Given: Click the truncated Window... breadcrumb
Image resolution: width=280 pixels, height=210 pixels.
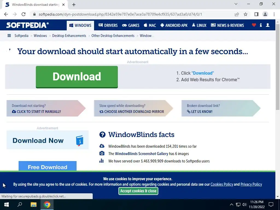Looking at the screenshot, I should pyautogui.click(x=147, y=36).
